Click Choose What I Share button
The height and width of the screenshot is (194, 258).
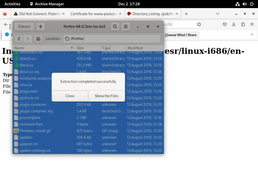pos(181,35)
